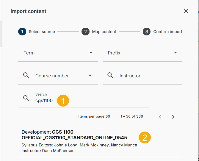Close the Import content dialog

186,11
